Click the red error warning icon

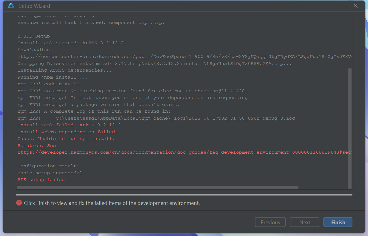tap(19, 203)
